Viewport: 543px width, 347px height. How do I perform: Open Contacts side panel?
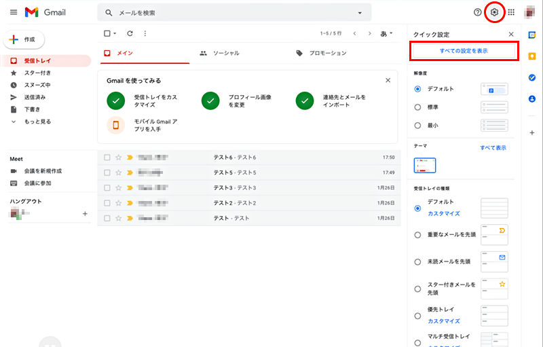point(532,99)
